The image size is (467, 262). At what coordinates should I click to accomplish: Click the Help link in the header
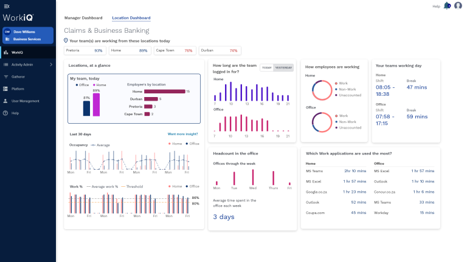coord(437,6)
